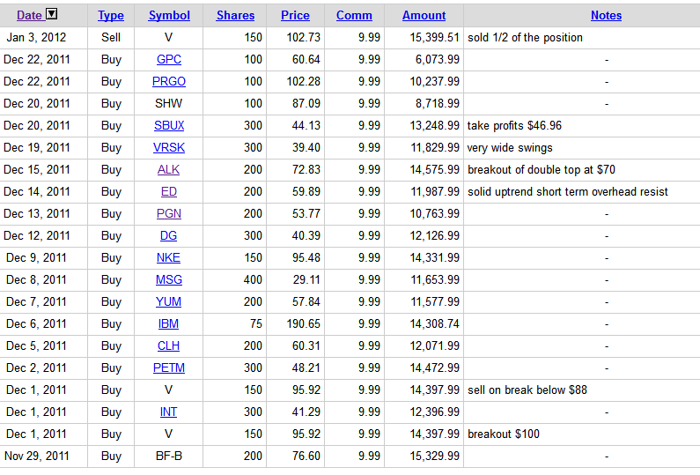The image size is (700, 475).
Task: Sort table by Shares column header
Action: (x=235, y=16)
